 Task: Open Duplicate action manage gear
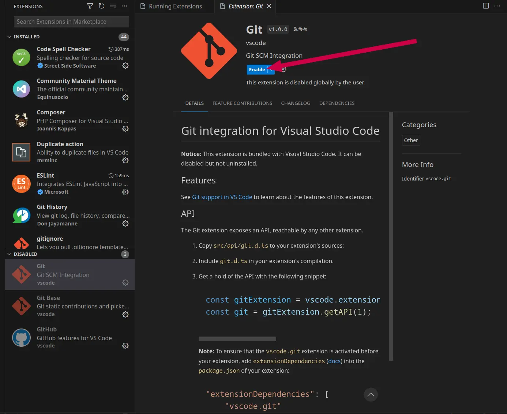(125, 160)
